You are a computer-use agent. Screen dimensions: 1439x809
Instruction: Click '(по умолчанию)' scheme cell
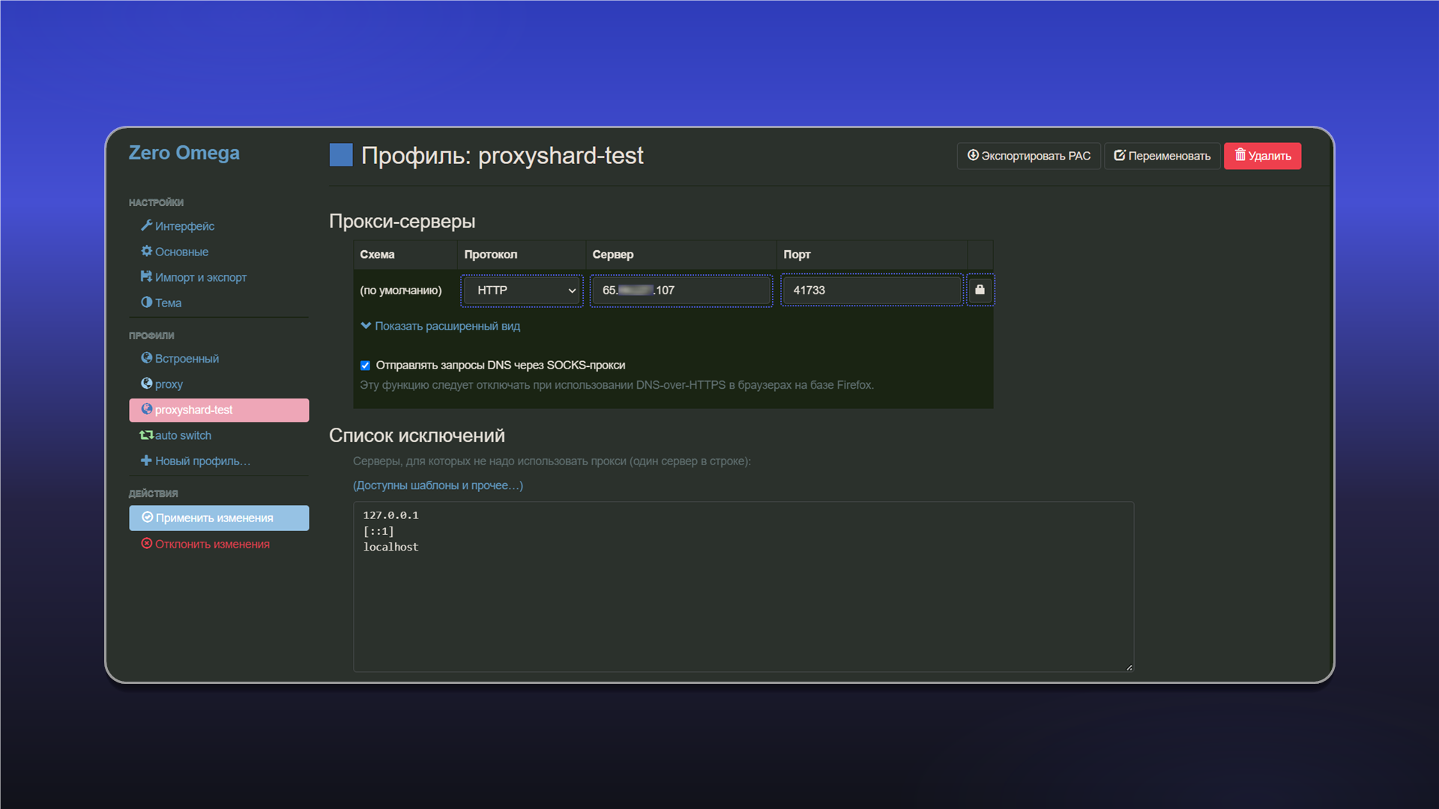coord(401,290)
